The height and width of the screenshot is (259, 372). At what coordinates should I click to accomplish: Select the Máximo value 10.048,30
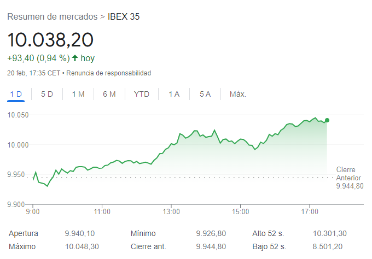click(82, 246)
